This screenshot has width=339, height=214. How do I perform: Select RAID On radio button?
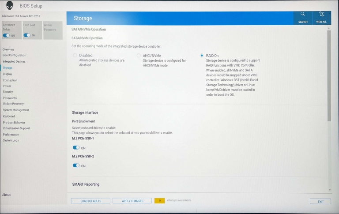point(202,56)
